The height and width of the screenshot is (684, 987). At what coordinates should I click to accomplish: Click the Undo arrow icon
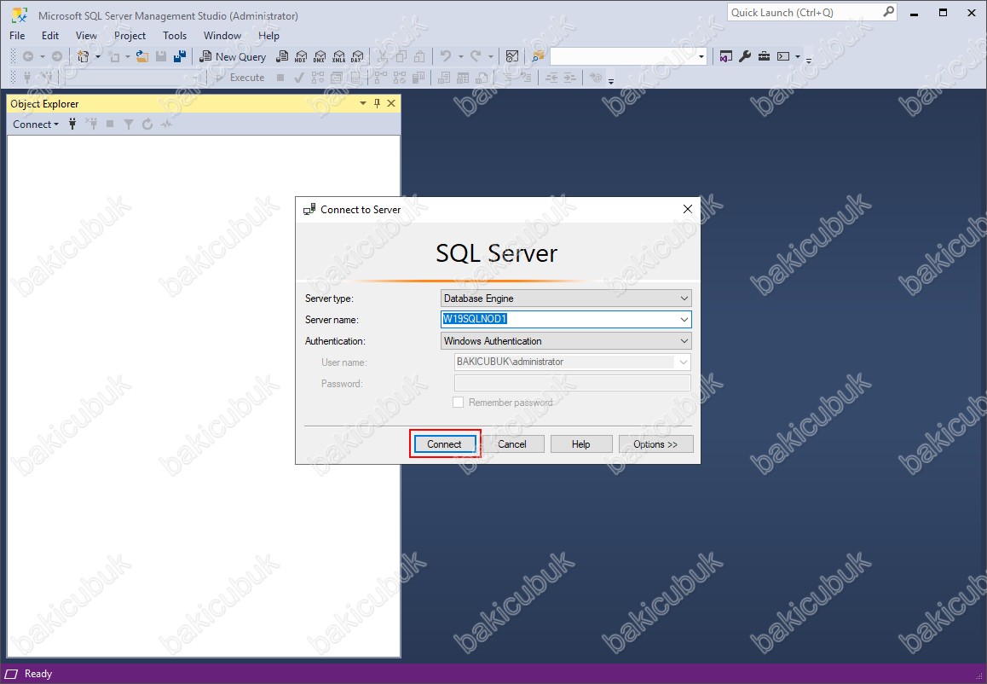click(x=446, y=56)
